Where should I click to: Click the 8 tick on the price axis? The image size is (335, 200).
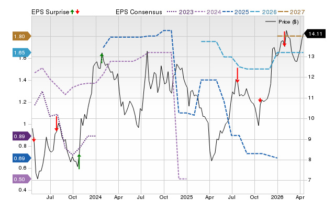point(309,159)
